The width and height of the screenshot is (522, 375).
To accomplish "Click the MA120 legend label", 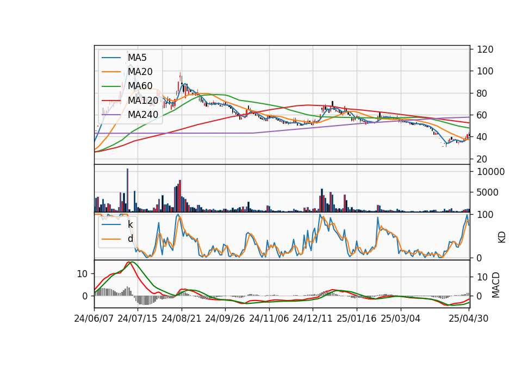I will [143, 100].
